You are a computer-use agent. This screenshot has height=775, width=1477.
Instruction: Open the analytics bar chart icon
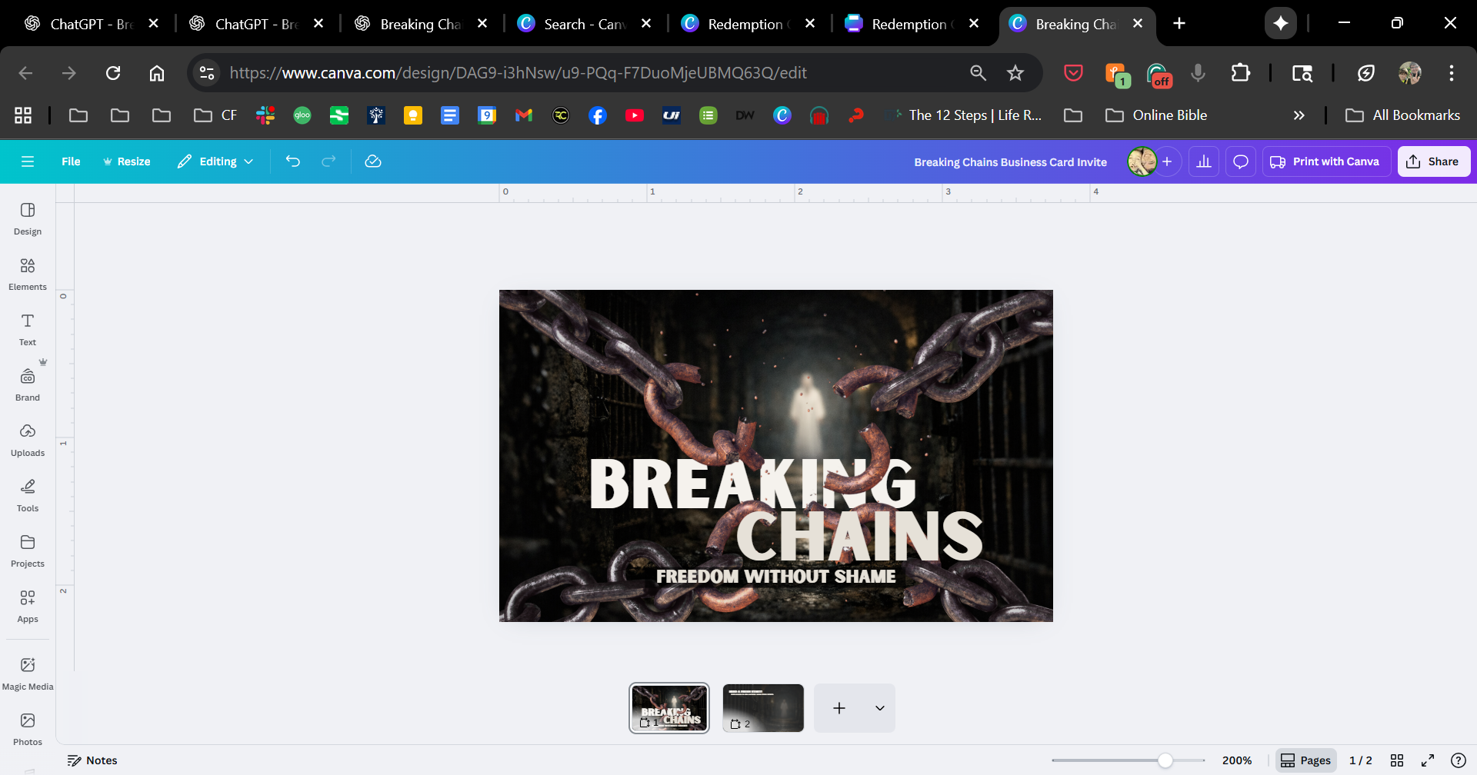pyautogui.click(x=1203, y=161)
